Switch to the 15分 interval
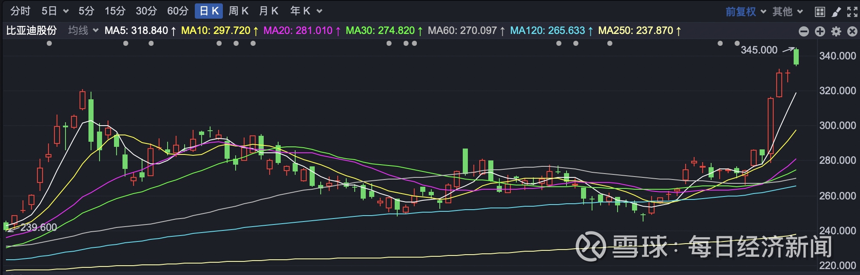860x275 pixels. coord(115,11)
